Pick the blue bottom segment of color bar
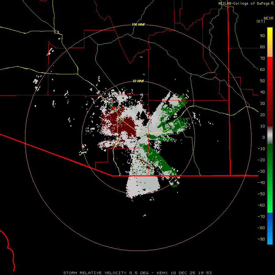 (x=270, y=229)
